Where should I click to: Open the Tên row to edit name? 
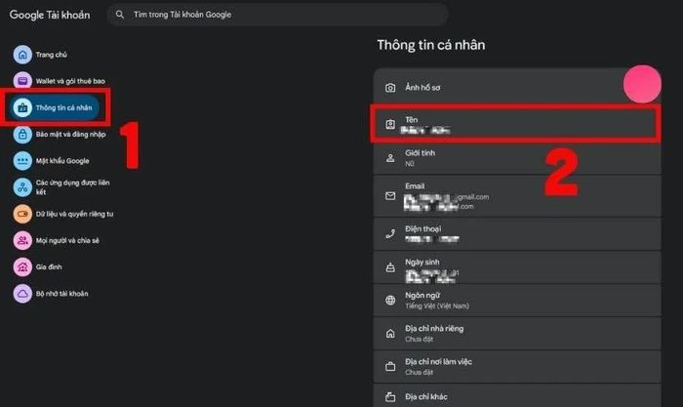point(517,124)
